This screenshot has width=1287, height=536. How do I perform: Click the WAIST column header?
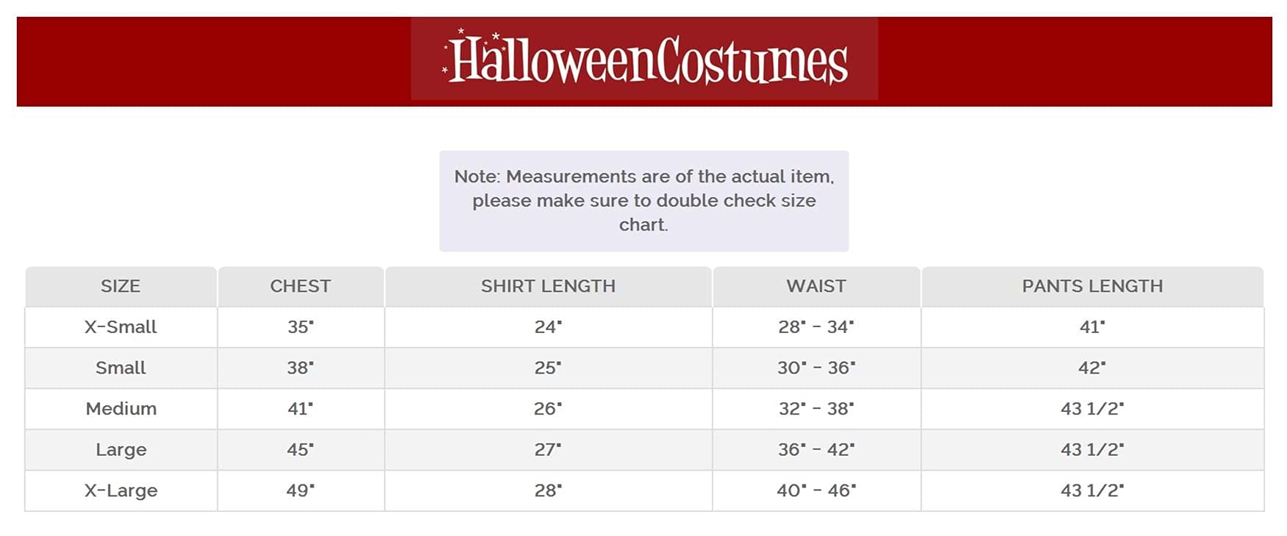point(816,286)
